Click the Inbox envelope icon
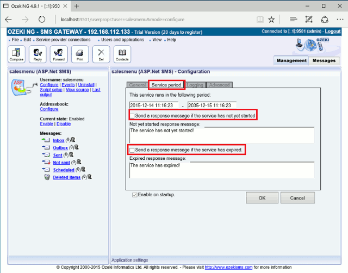 (46, 140)
